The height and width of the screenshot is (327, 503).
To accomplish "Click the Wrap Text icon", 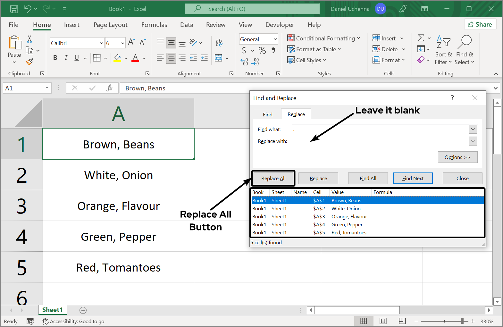I will pos(219,42).
